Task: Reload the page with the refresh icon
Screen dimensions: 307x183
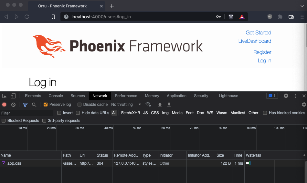Action: coord(27,17)
